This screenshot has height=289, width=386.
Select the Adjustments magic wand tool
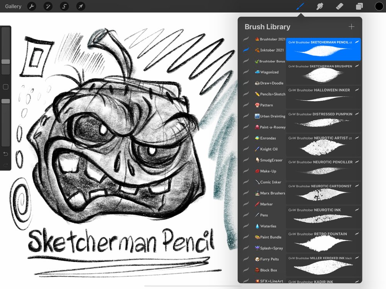(48, 6)
